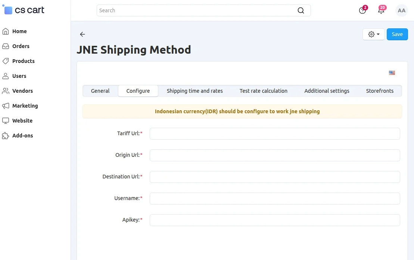The width and height of the screenshot is (414, 260).
Task: Open the Storefronts tab
Action: (380, 91)
